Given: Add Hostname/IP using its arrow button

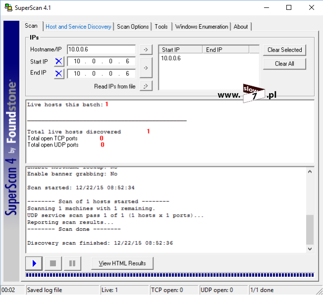Looking at the screenshot, I should pyautogui.click(x=146, y=49).
